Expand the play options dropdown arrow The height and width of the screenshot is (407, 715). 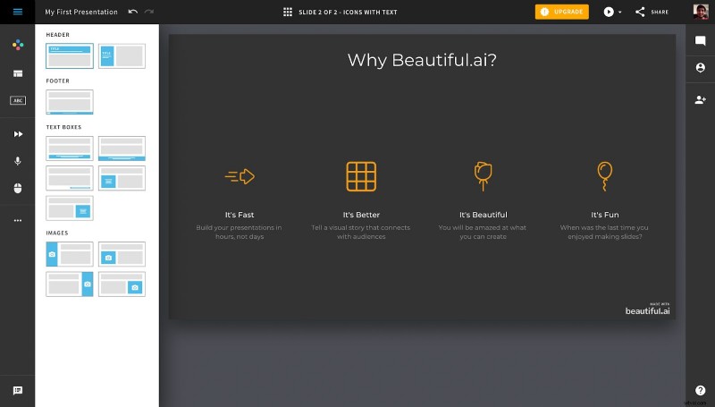tap(619, 13)
